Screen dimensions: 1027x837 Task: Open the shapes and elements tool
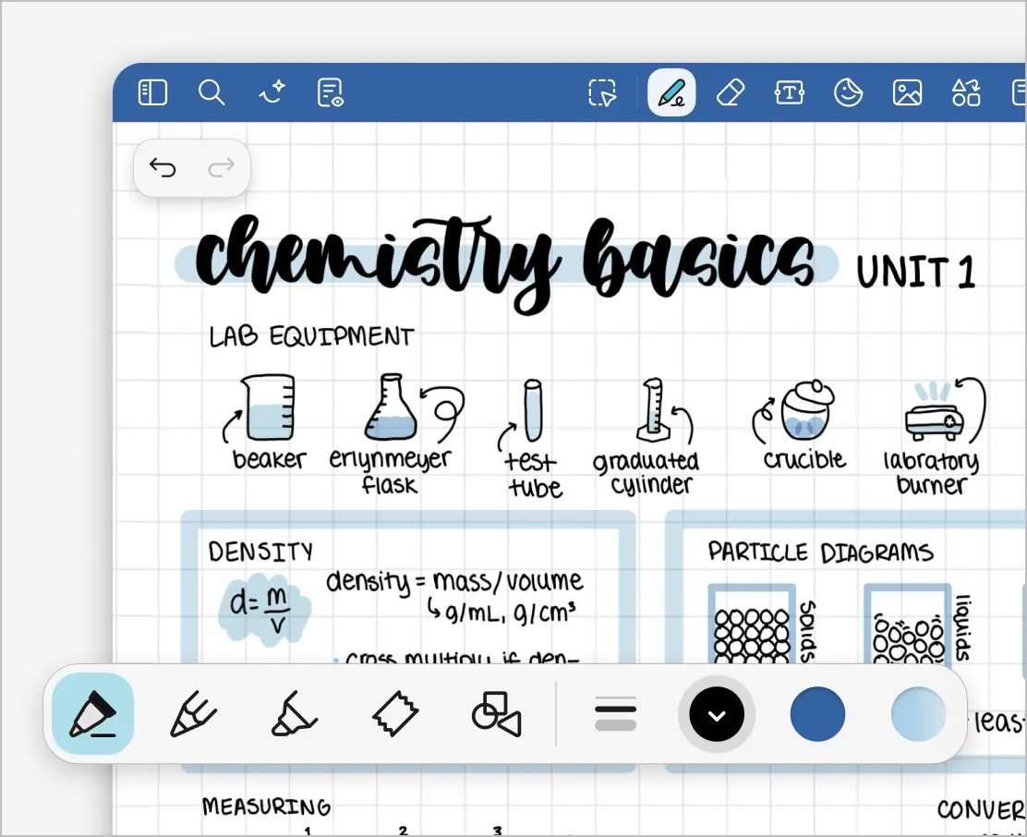click(x=966, y=92)
